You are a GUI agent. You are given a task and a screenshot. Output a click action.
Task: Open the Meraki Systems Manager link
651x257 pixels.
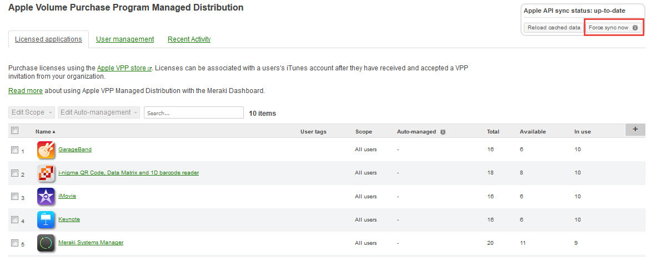(x=91, y=243)
